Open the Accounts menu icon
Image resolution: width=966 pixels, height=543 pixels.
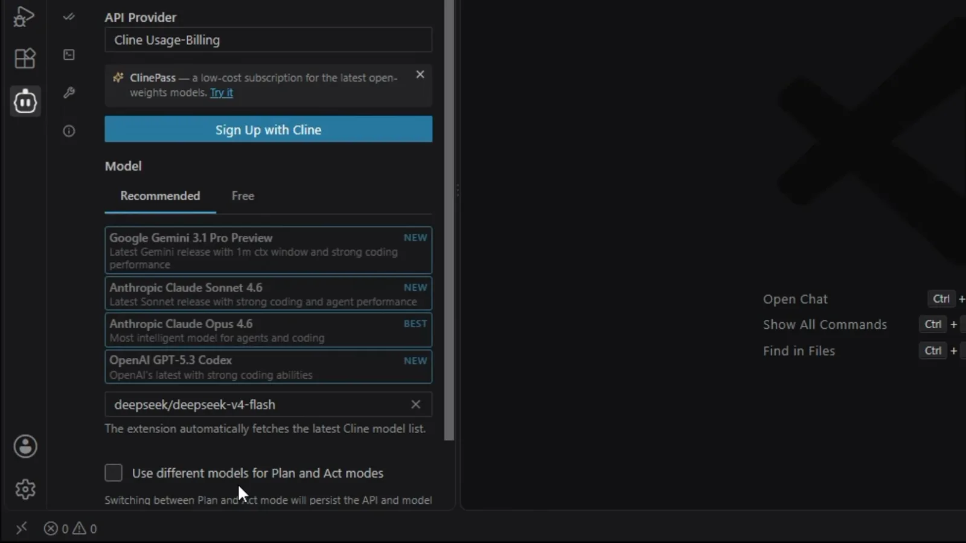(x=25, y=446)
